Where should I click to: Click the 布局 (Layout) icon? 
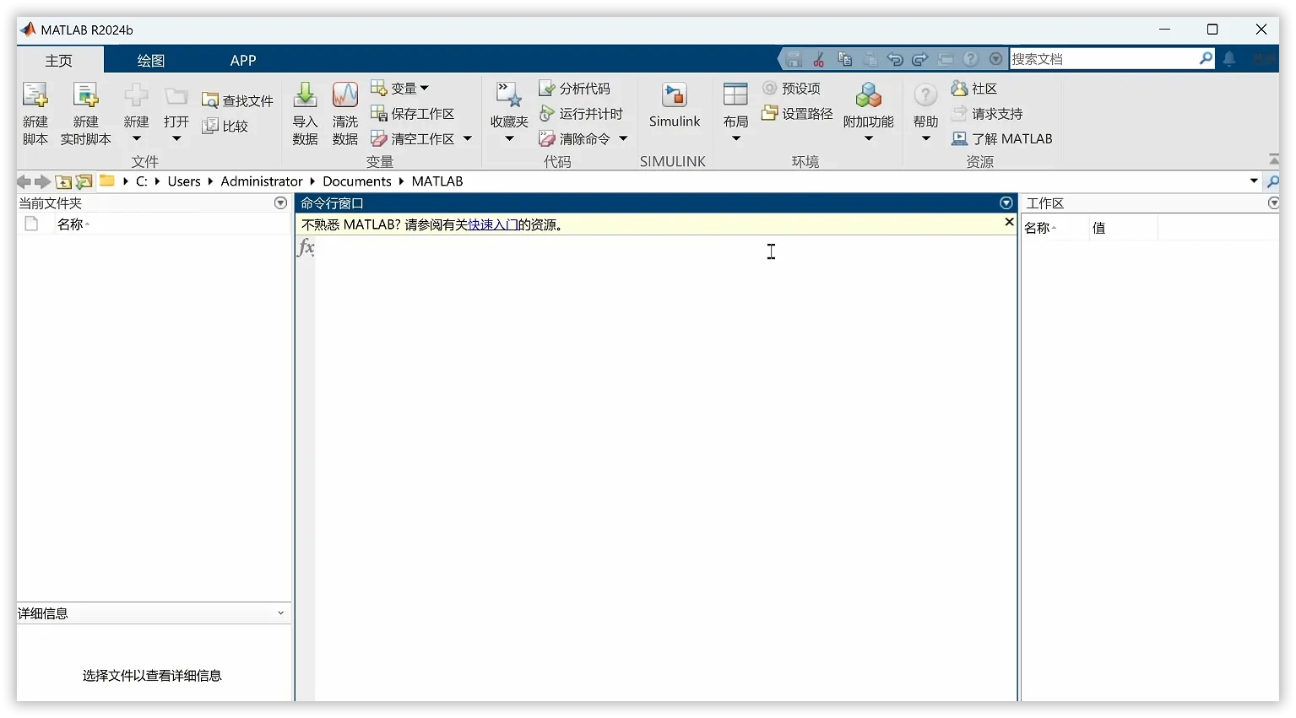pos(735,94)
